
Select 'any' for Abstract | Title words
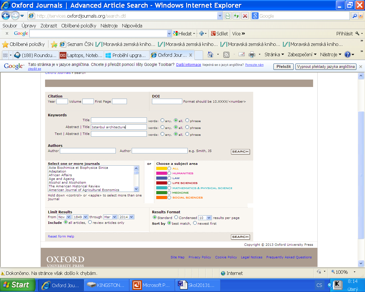tap(162, 127)
